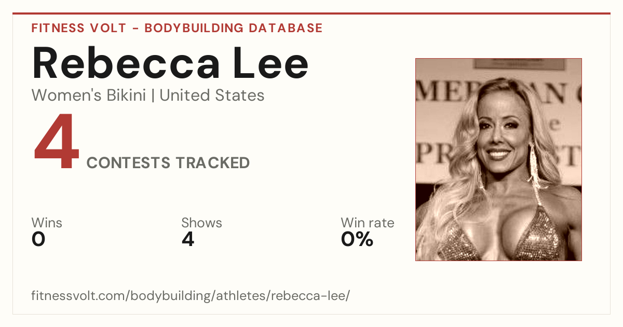Open the fitnessvolt.com domain in the URL
Screen dimensions: 623x327
79,296
